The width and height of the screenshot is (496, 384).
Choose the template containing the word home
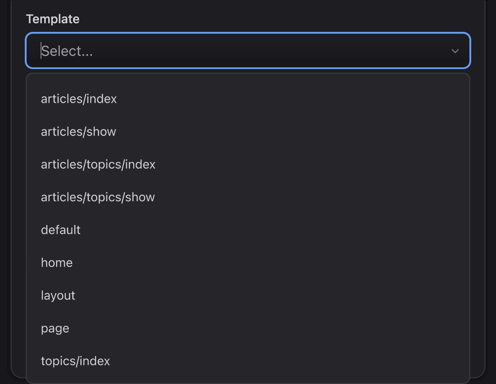[x=57, y=262]
